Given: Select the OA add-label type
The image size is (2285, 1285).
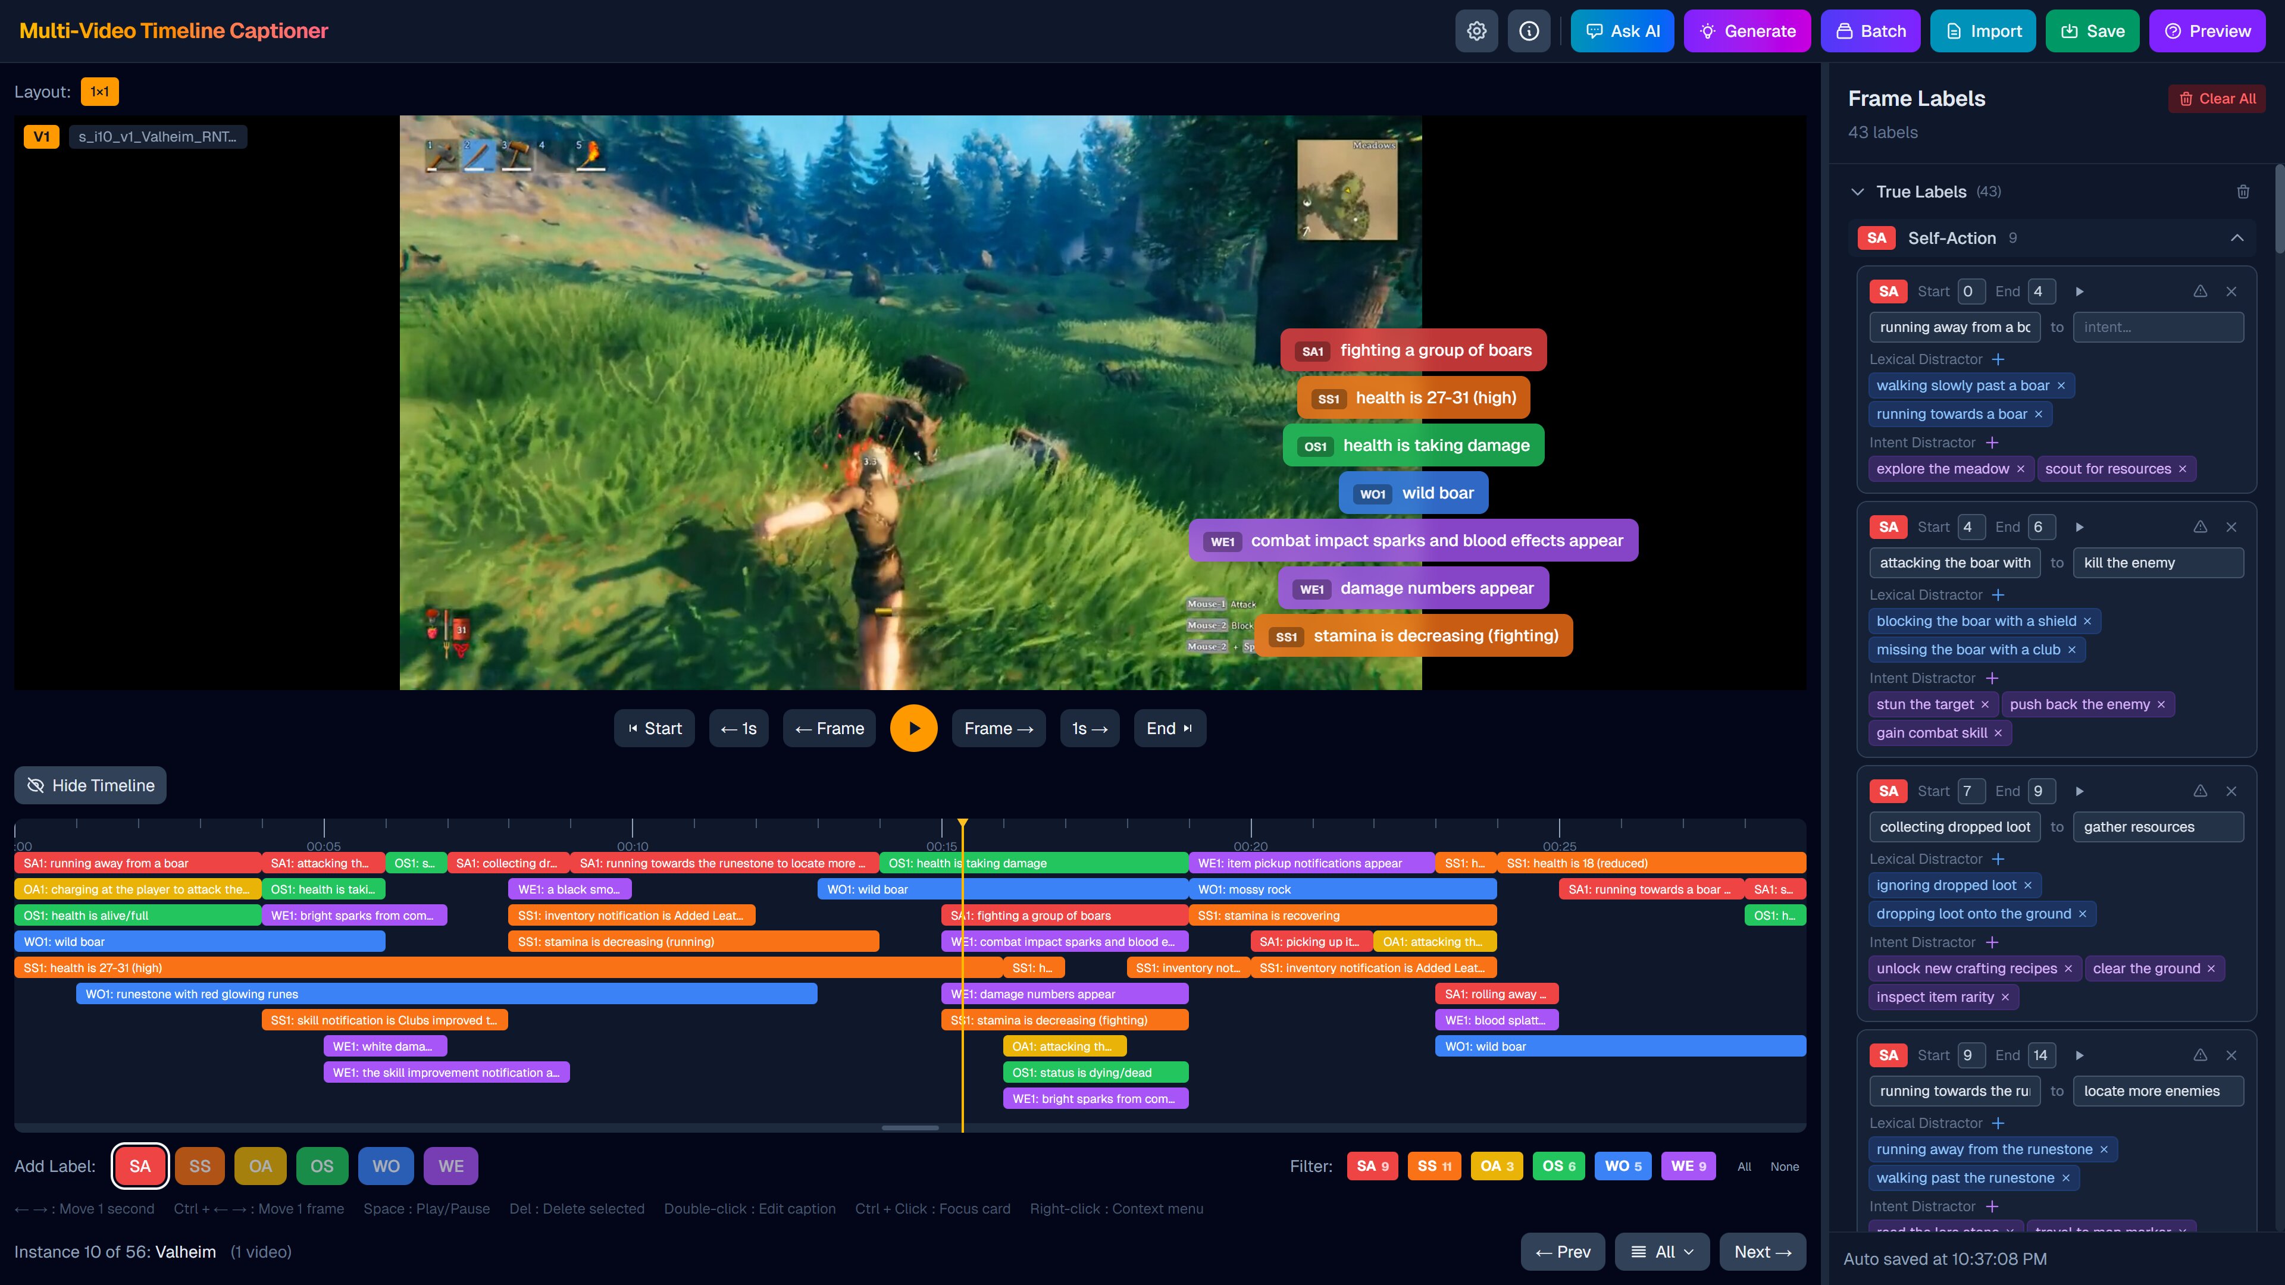Looking at the screenshot, I should [260, 1166].
